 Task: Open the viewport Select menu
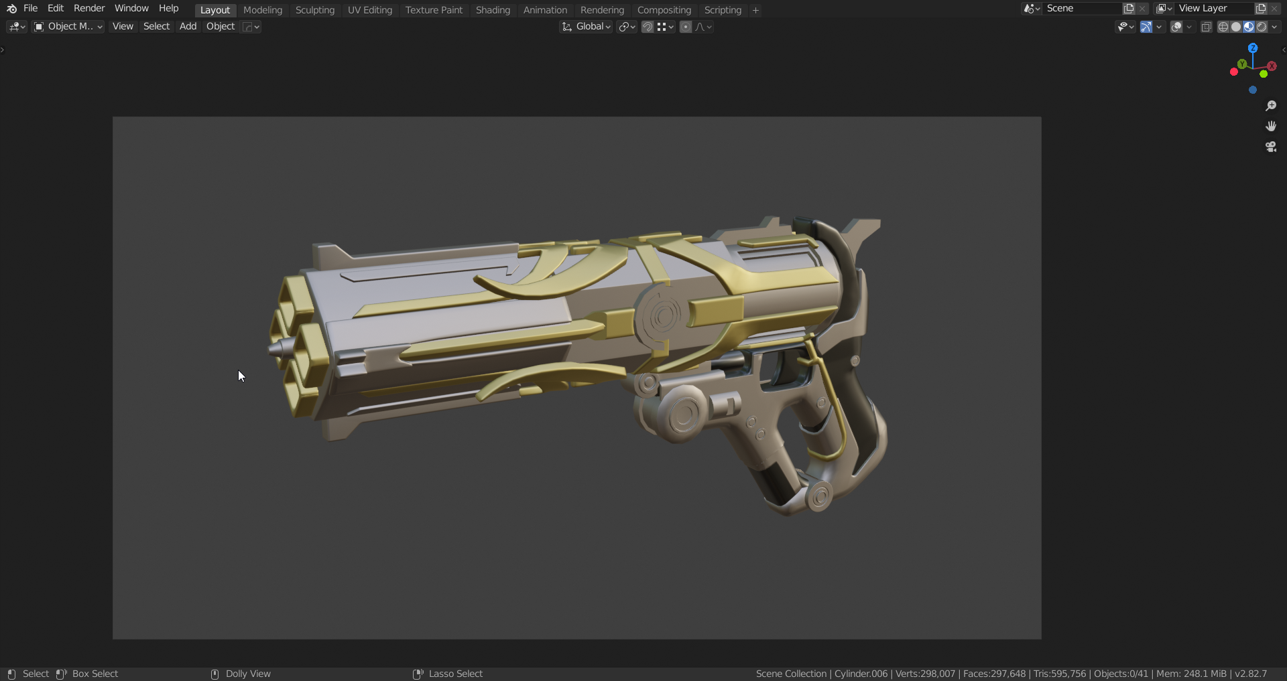point(156,27)
